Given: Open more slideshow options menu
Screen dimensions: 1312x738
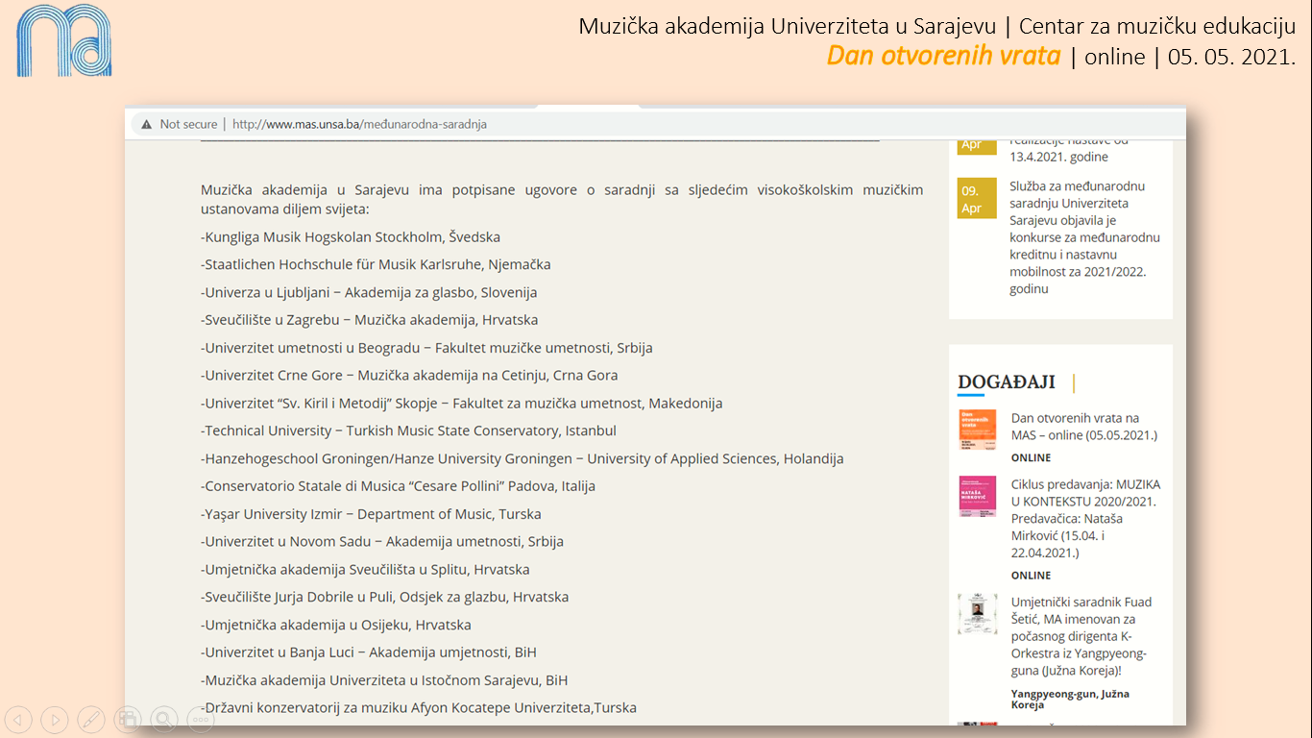Looking at the screenshot, I should click(x=201, y=719).
